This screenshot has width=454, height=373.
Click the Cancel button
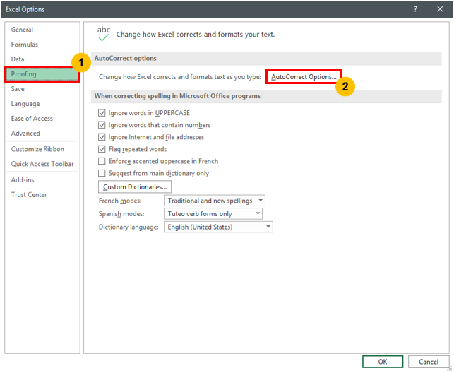pyautogui.click(x=429, y=362)
